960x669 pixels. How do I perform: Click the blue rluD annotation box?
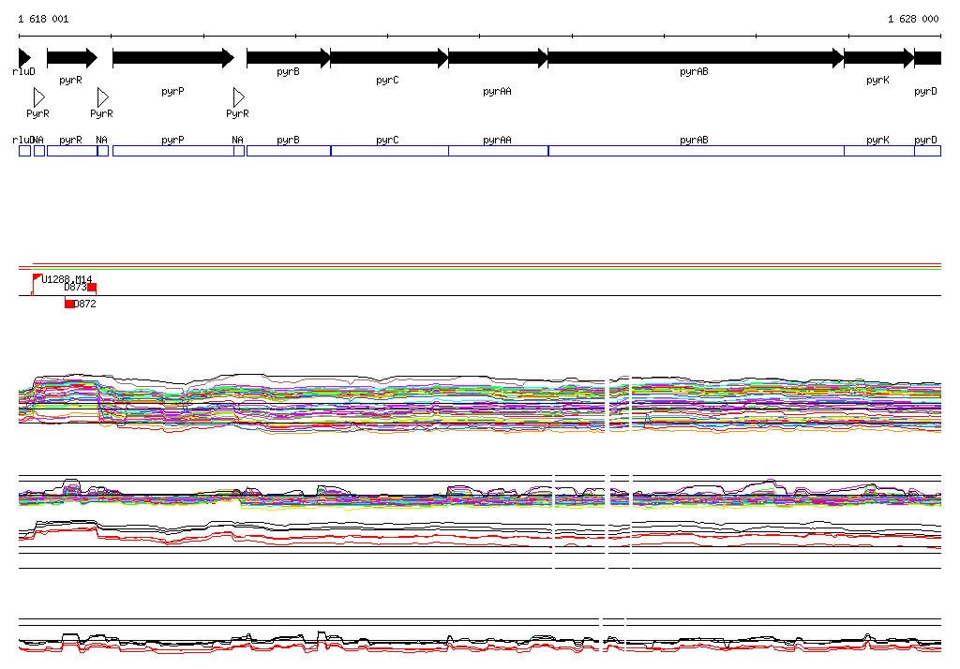click(x=24, y=151)
